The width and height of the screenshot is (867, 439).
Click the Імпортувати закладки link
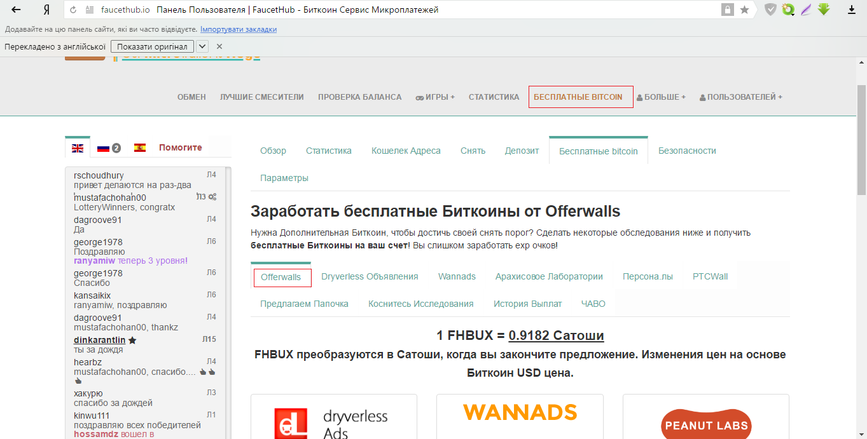point(239,29)
